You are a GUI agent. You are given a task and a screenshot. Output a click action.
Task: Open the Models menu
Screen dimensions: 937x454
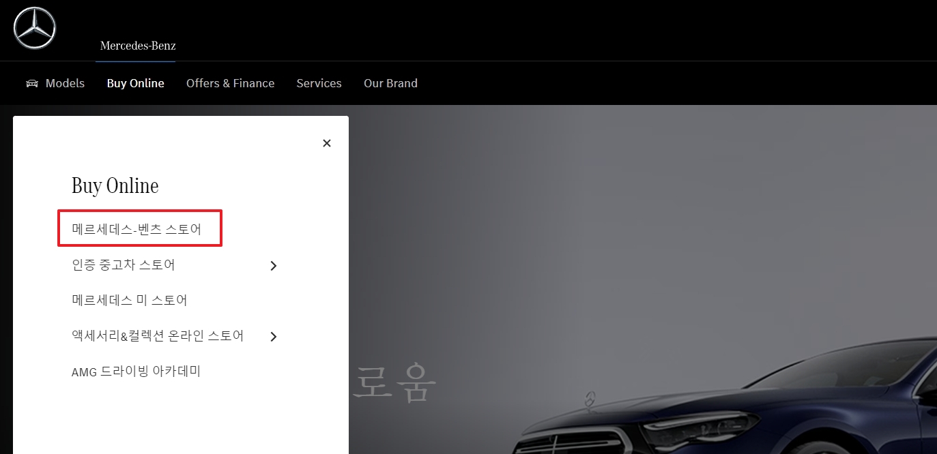pos(65,83)
